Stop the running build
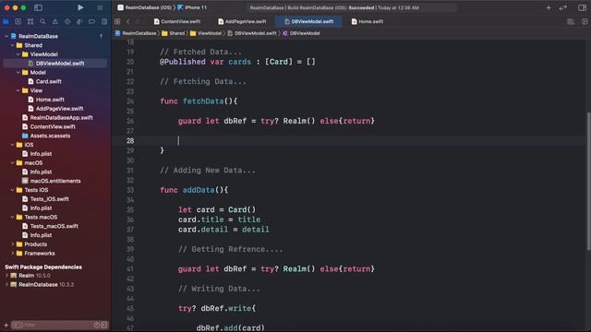The height and width of the screenshot is (332, 591). (x=100, y=7)
